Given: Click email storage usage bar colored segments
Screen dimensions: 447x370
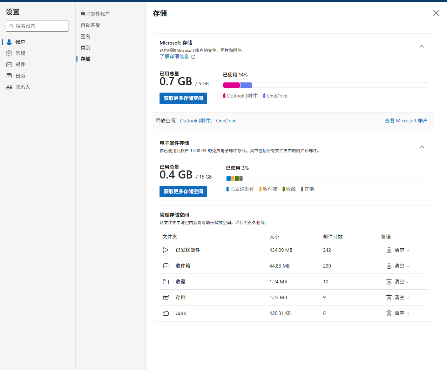Looking at the screenshot, I should (x=235, y=179).
